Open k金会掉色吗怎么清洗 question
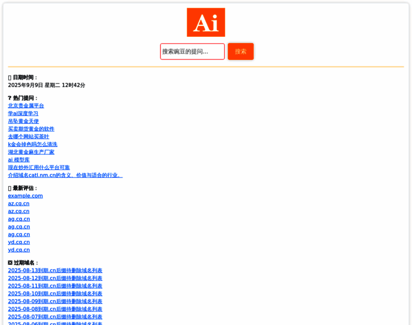412x325 pixels. pyautogui.click(x=33, y=145)
